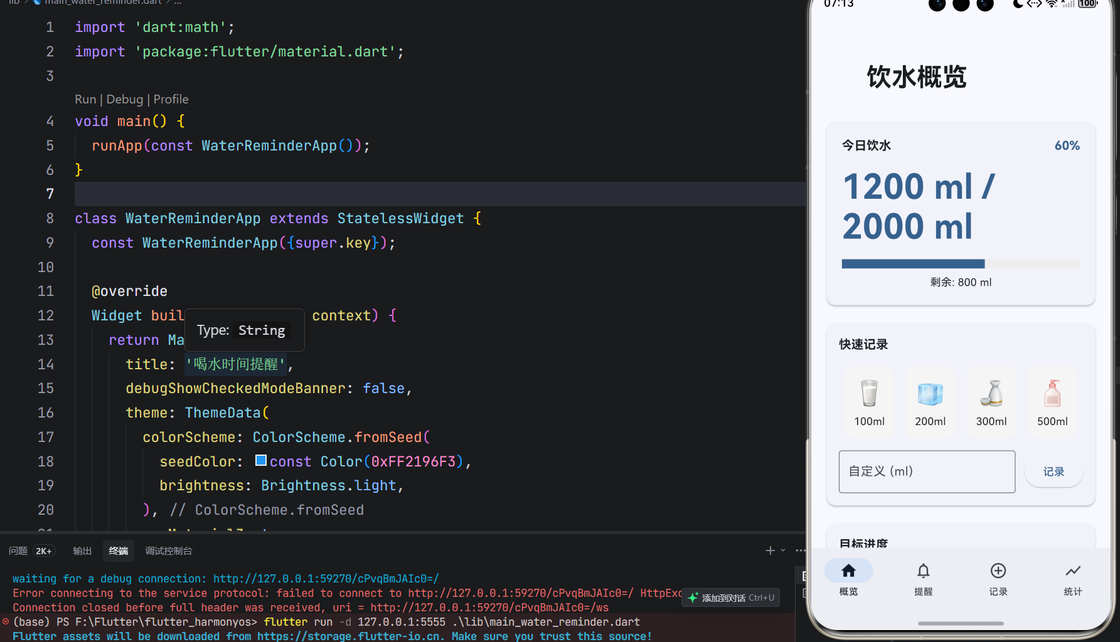Click the 快速记录 section title
Viewport: 1120px width, 642px height.
click(863, 344)
